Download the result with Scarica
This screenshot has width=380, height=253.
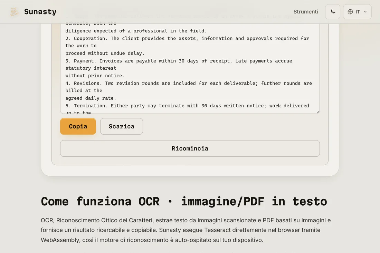[121, 126]
